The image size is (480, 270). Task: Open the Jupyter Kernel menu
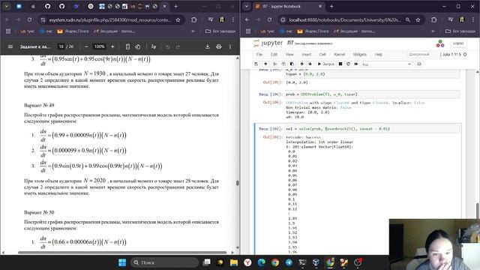click(x=339, y=55)
